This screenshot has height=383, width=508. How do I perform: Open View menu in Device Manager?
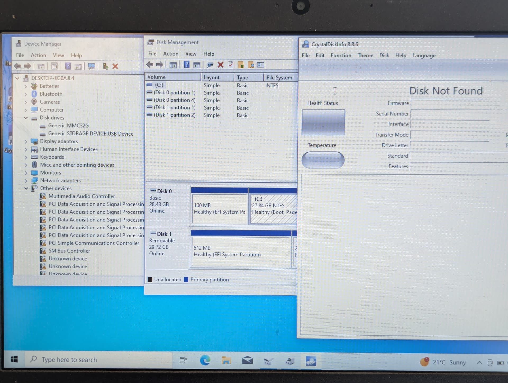coord(58,55)
